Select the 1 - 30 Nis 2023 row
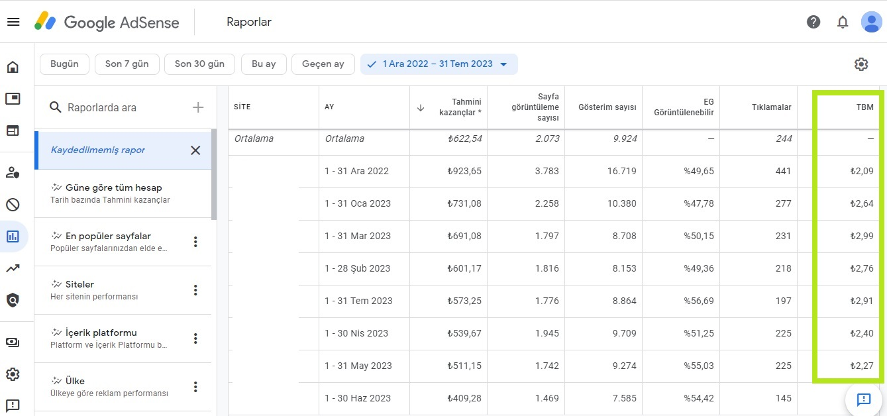Image resolution: width=887 pixels, height=416 pixels. point(555,334)
